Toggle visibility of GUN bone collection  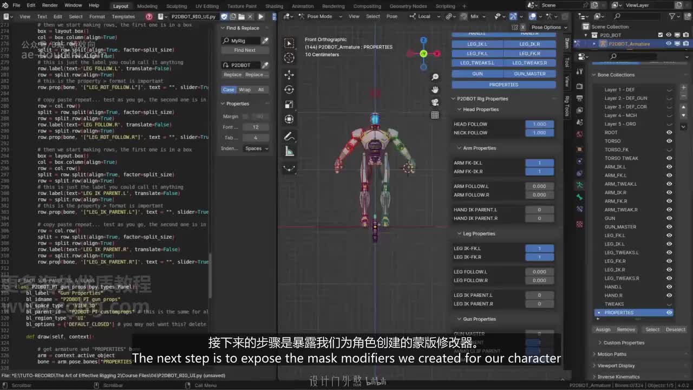pyautogui.click(x=669, y=218)
